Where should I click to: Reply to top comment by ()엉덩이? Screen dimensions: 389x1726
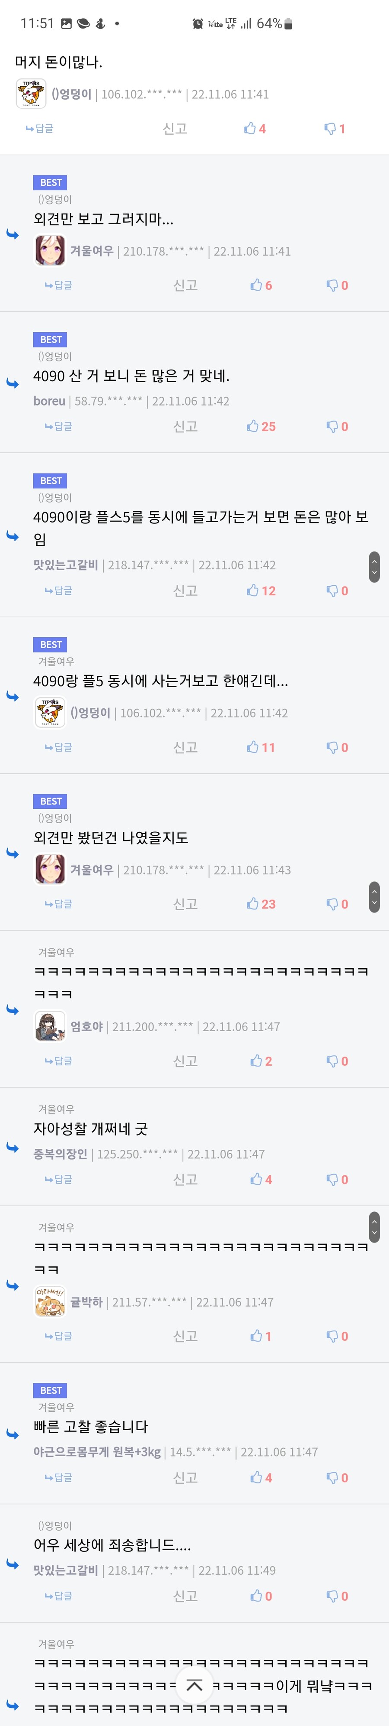(x=39, y=129)
